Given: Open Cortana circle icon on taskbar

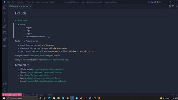Looking at the screenshot, I should point(40,98).
